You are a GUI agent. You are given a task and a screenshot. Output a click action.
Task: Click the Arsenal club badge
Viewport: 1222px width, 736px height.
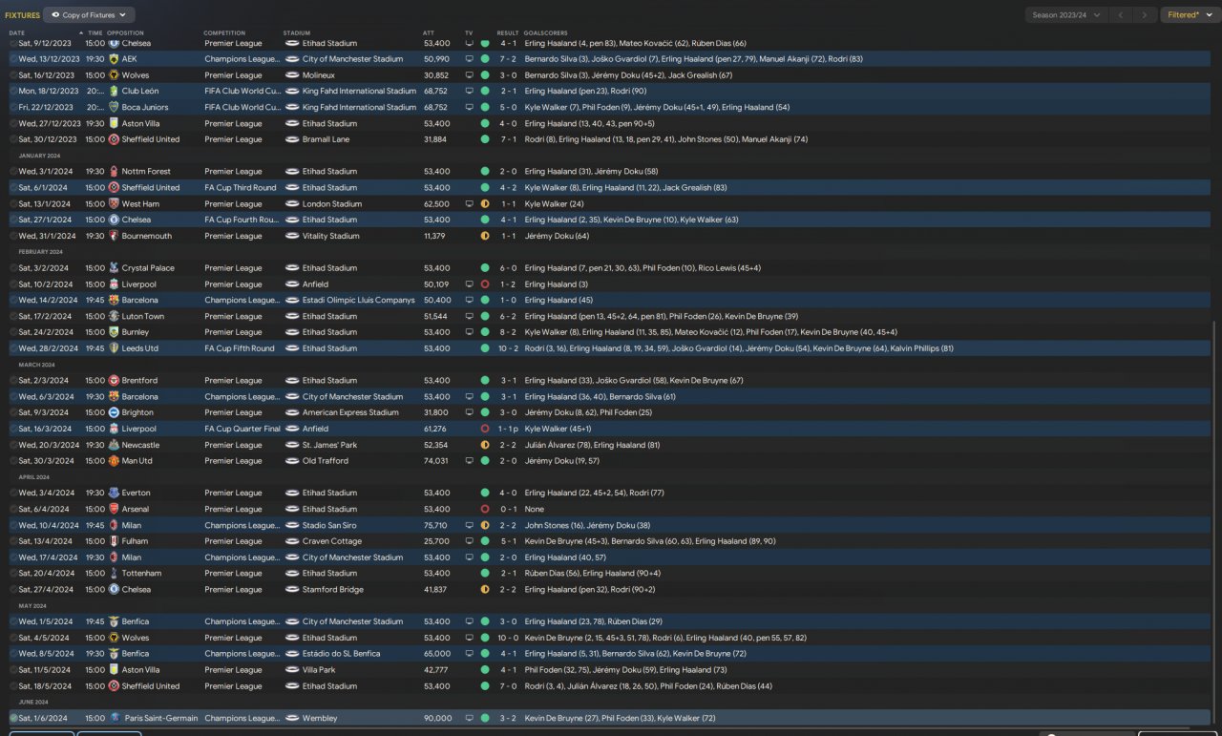click(x=114, y=509)
